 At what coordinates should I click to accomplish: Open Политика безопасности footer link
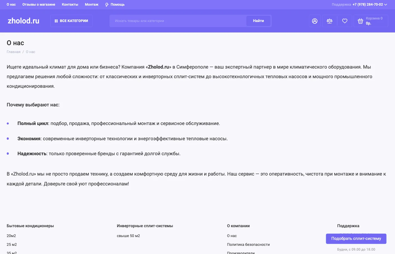(248, 245)
